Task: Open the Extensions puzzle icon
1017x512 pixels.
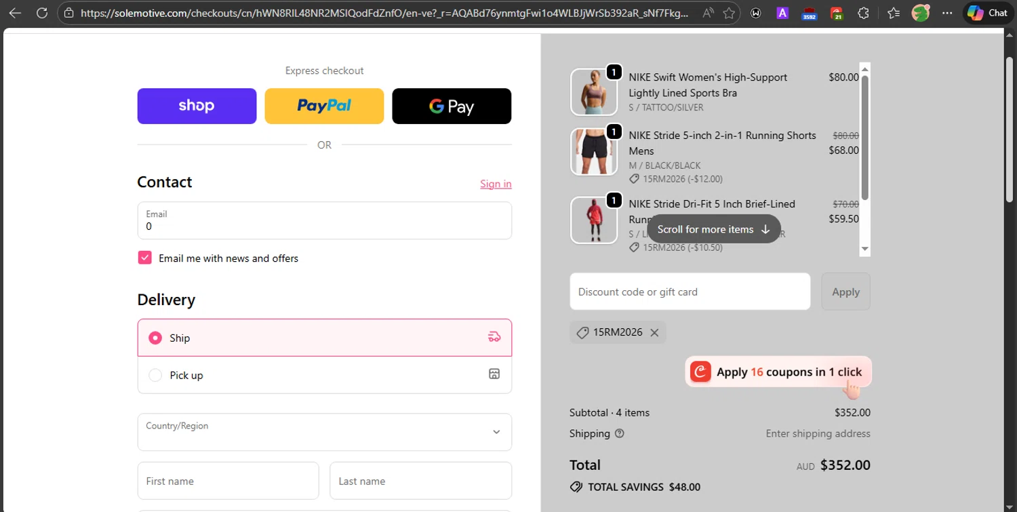Action: (863, 13)
